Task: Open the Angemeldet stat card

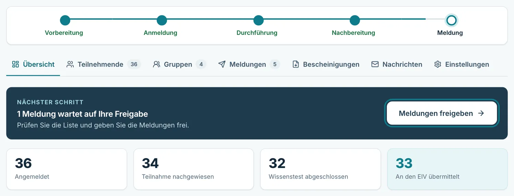Action: click(66, 169)
